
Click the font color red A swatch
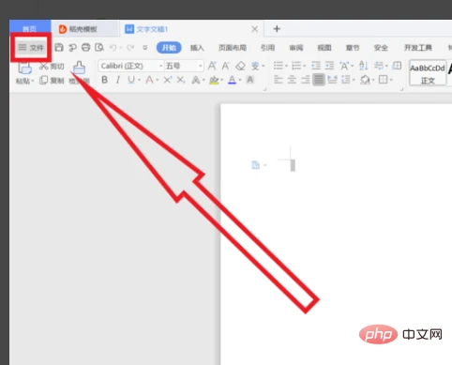(149, 80)
